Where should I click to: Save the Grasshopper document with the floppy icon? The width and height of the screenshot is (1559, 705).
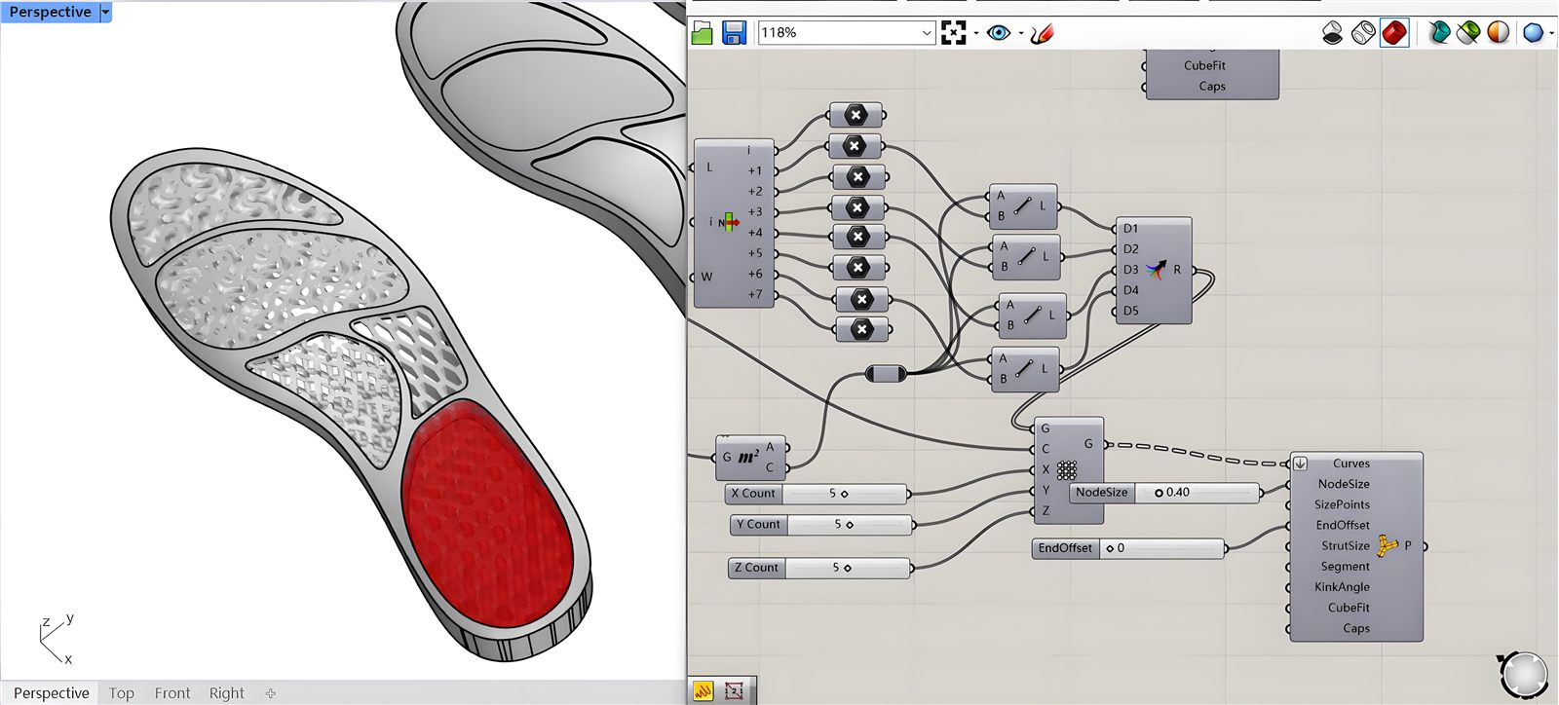point(734,33)
